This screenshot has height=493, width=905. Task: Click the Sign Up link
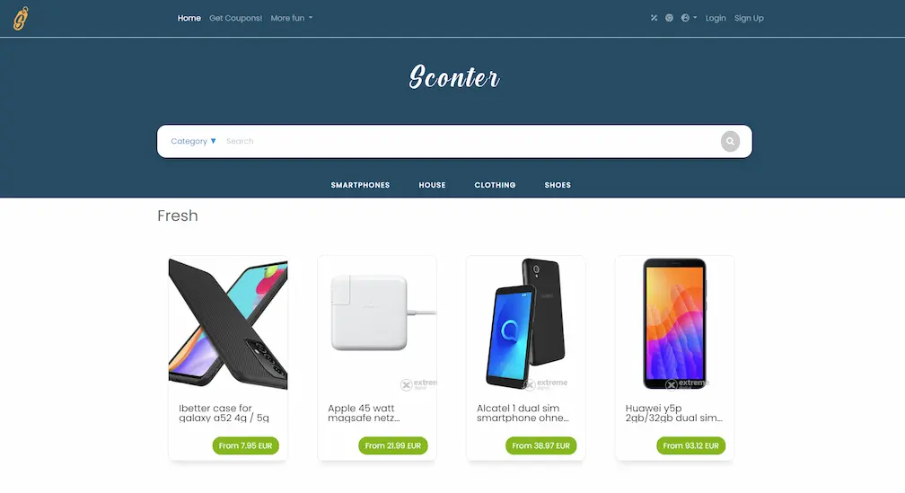click(x=749, y=18)
